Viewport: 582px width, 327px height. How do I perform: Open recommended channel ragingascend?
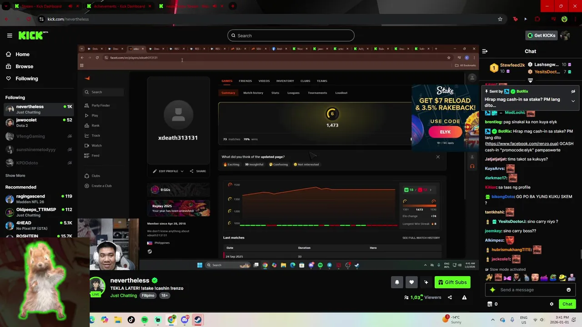coord(39,199)
